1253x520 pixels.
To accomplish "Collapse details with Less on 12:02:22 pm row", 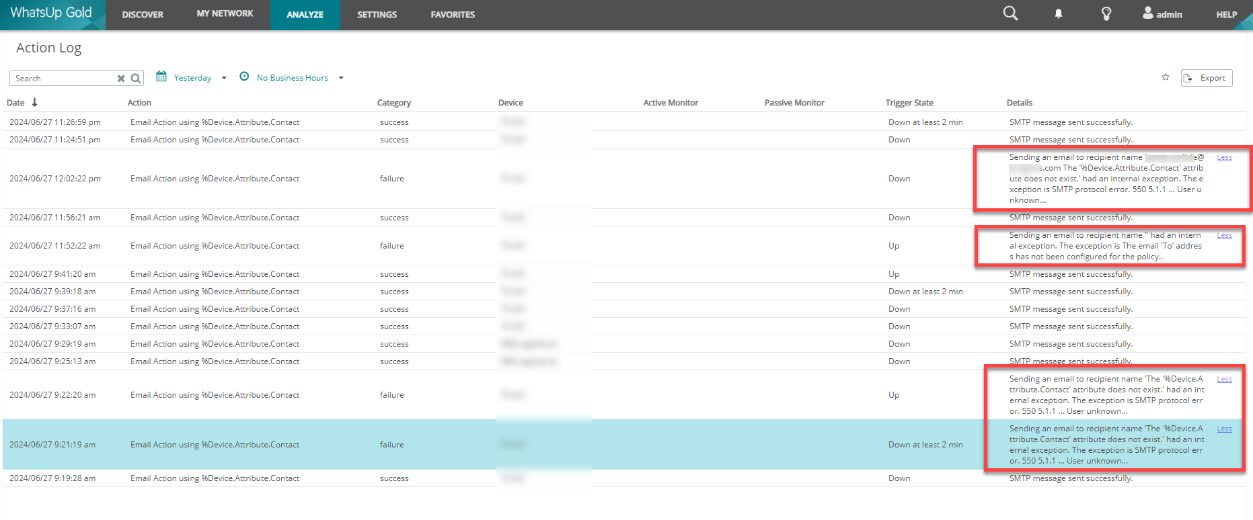I will click(x=1225, y=157).
